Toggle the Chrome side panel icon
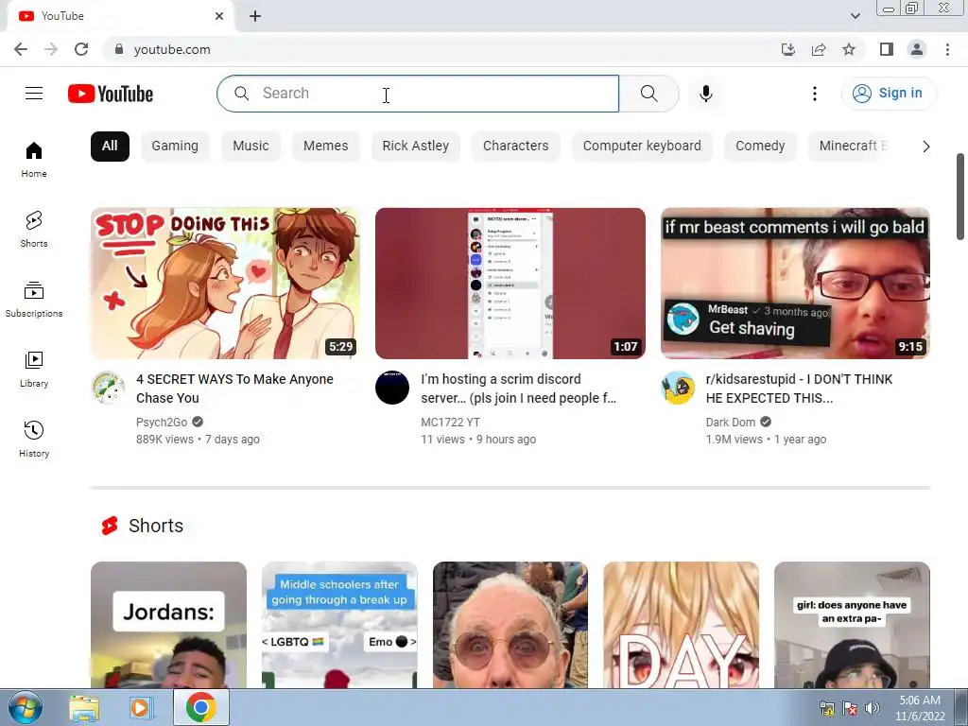The height and width of the screenshot is (726, 968). [x=887, y=49]
